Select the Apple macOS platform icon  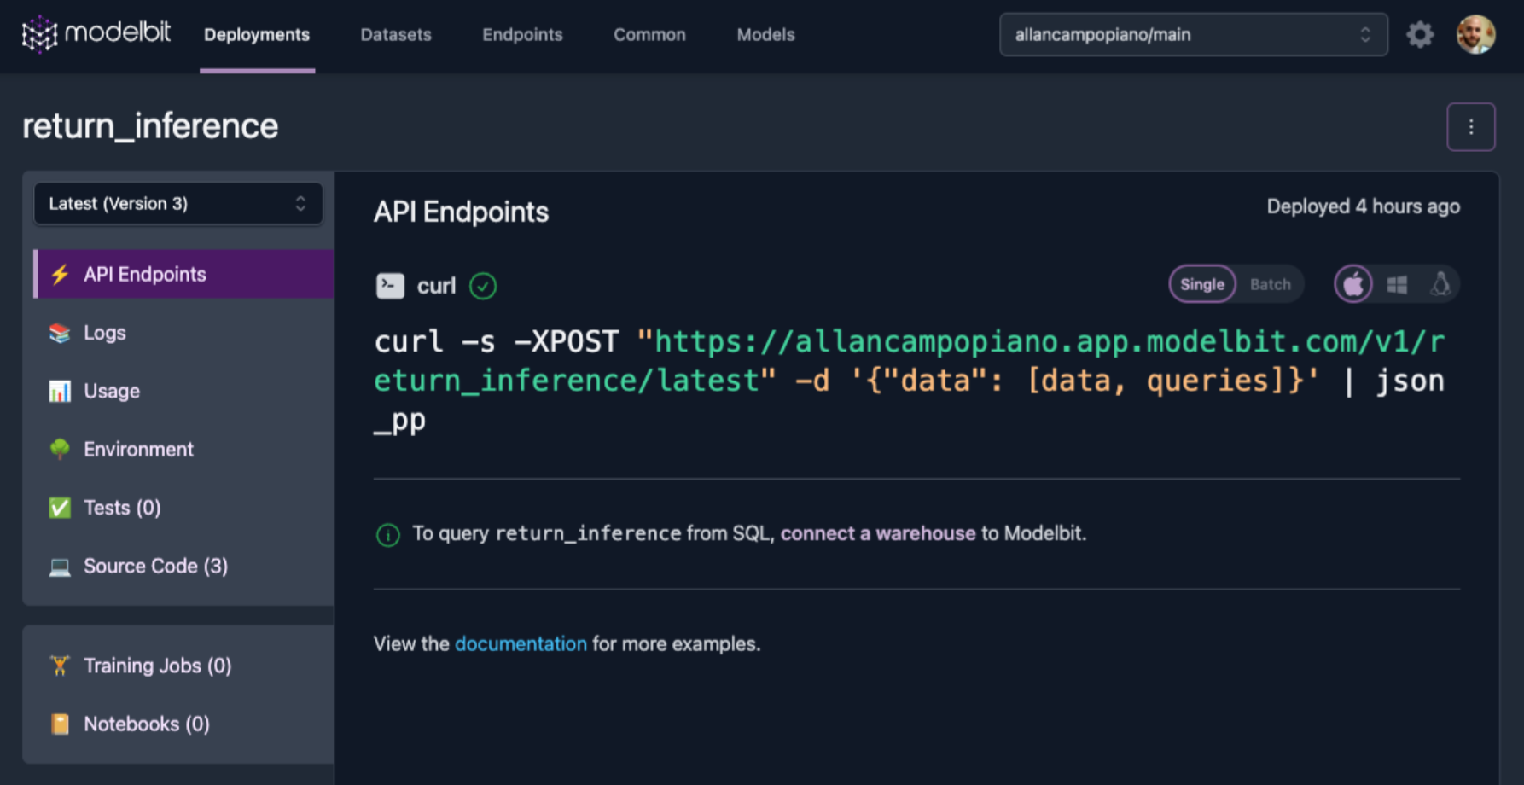pyautogui.click(x=1353, y=284)
